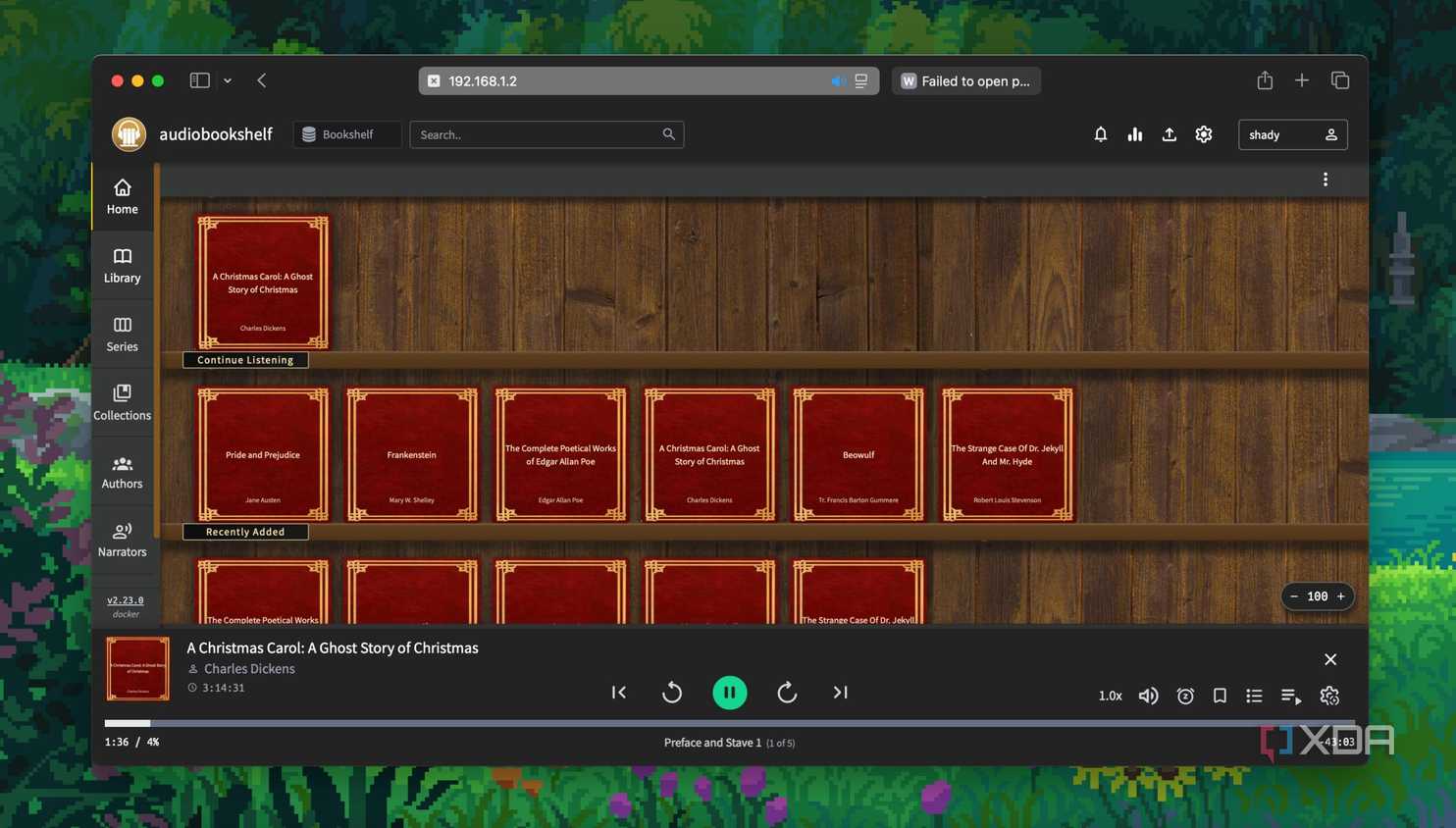The height and width of the screenshot is (828, 1456).
Task: Click the notifications bell icon
Action: click(x=1101, y=134)
